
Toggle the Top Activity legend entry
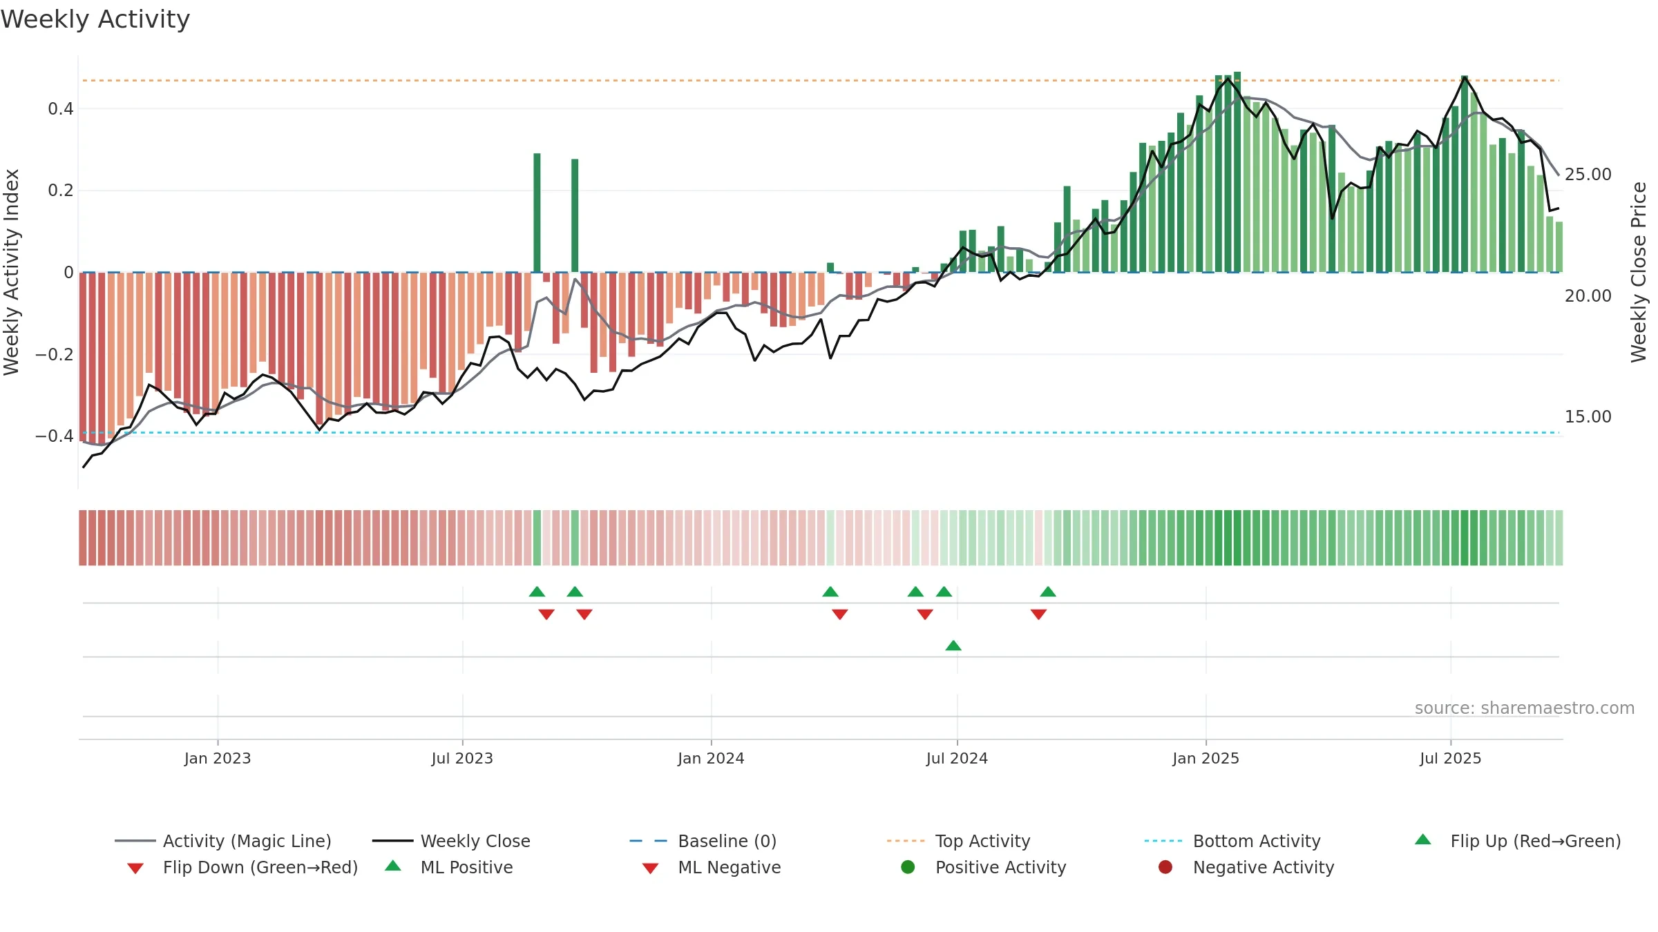959,841
